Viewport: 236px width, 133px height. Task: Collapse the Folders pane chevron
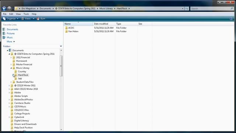pyautogui.click(x=61, y=46)
